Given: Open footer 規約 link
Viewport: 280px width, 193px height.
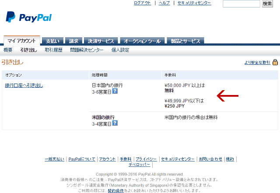Looking at the screenshot, I should 230,159.
